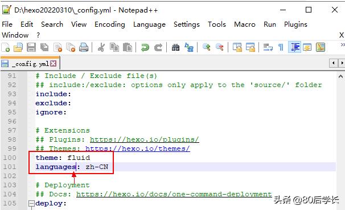345x210 pixels.
Task: Open the Search menu
Action: (52, 24)
